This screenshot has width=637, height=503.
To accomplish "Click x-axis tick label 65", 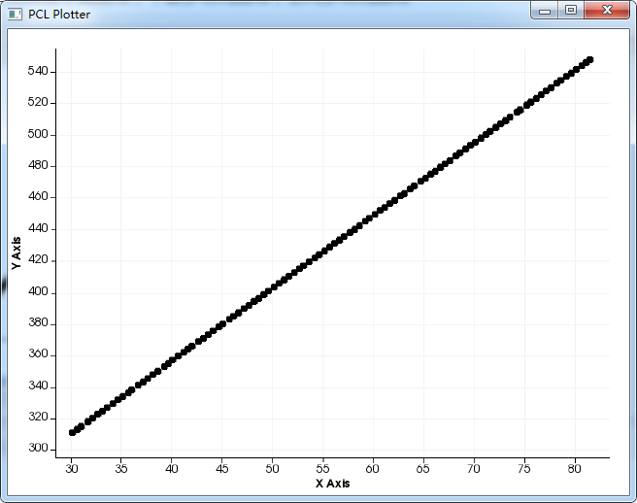I will (x=423, y=469).
